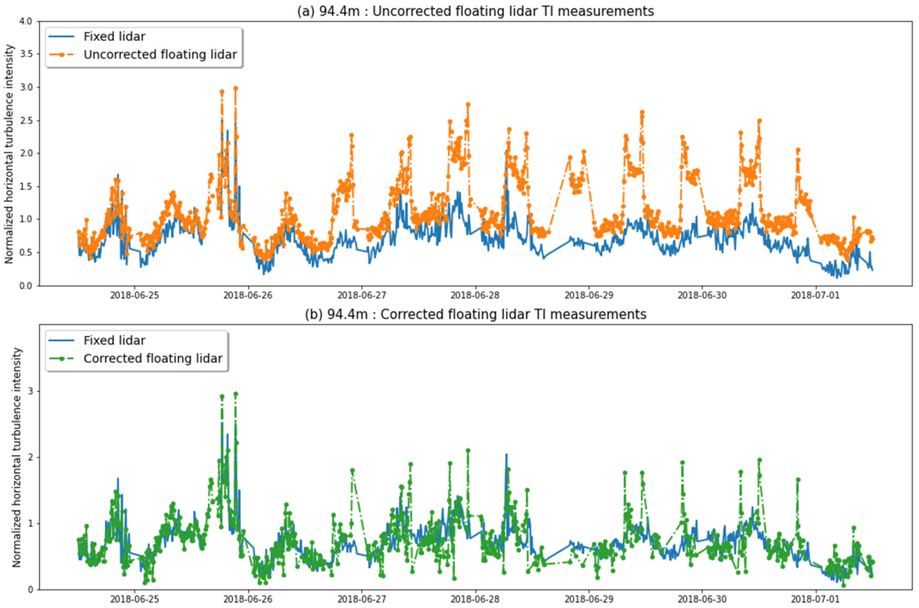Click the 2018-06-29 tick label on bottom chart
919x608 pixels.
tap(589, 600)
